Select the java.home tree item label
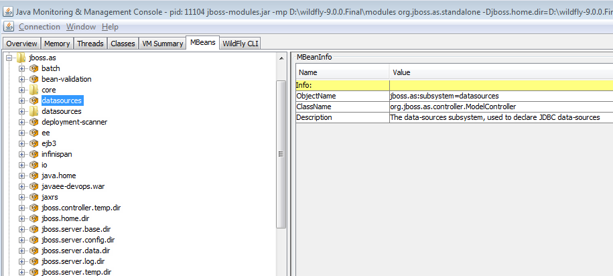 [59, 176]
